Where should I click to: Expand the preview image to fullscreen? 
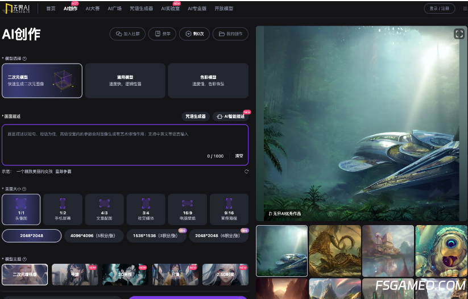459,34
